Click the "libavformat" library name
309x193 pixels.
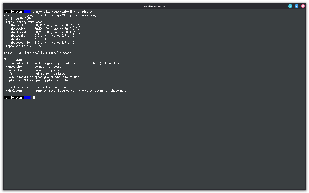pos(18,32)
